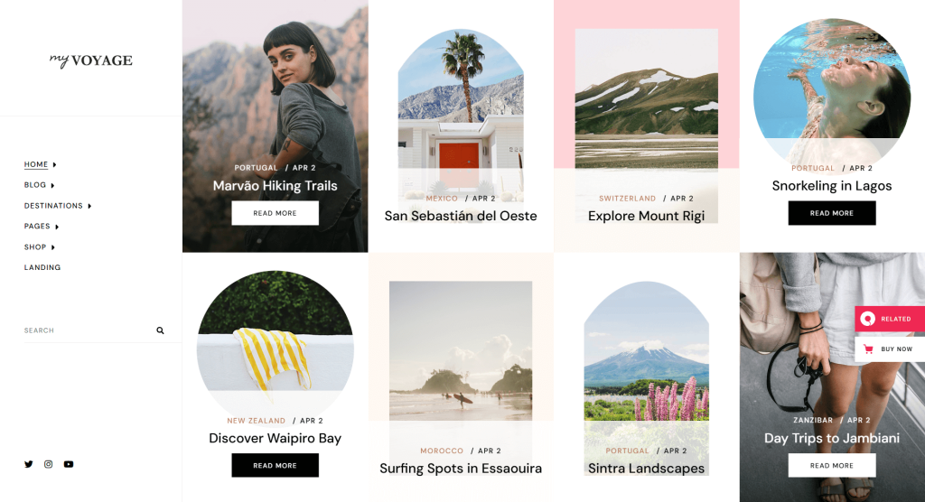This screenshot has width=925, height=502.
Task: Open the Twitter social icon
Action: (x=28, y=464)
